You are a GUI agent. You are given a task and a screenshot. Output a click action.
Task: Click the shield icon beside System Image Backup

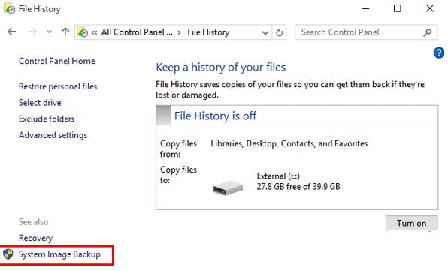point(8,254)
